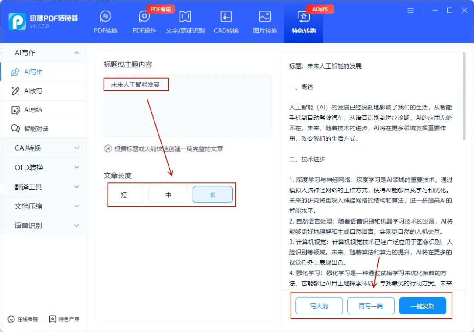Click the 根据标题或大纲快速创建 hint text

pos(169,149)
